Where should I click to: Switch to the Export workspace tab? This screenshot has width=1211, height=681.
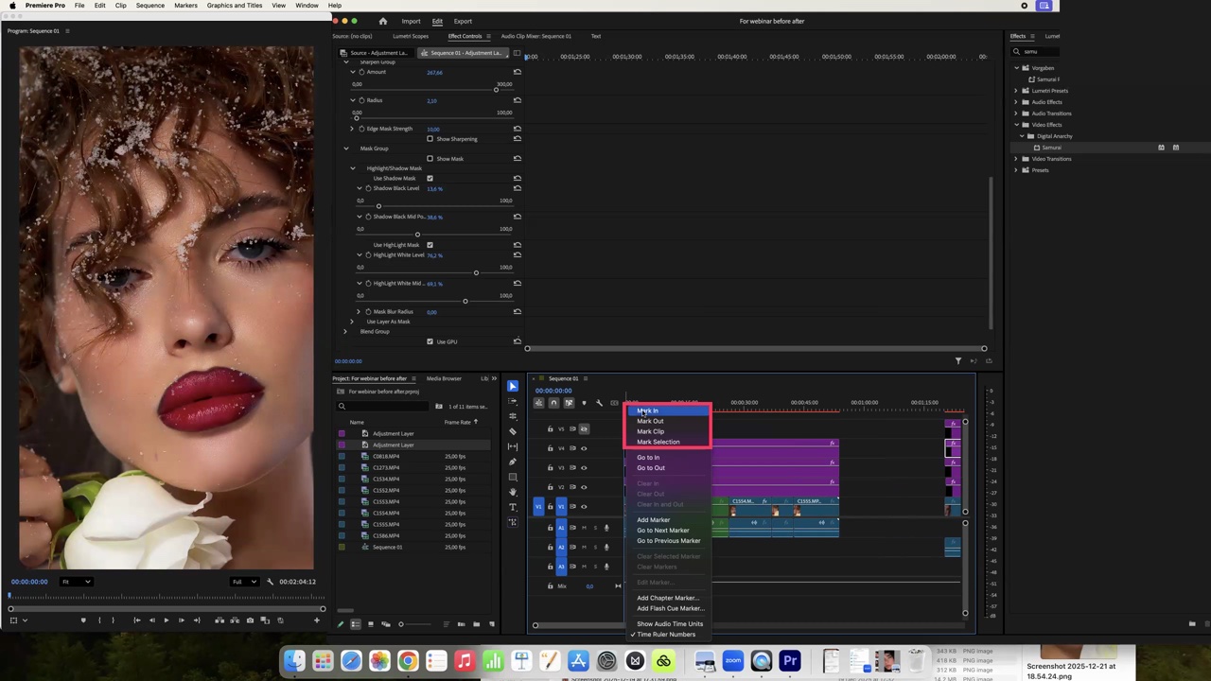(x=463, y=21)
